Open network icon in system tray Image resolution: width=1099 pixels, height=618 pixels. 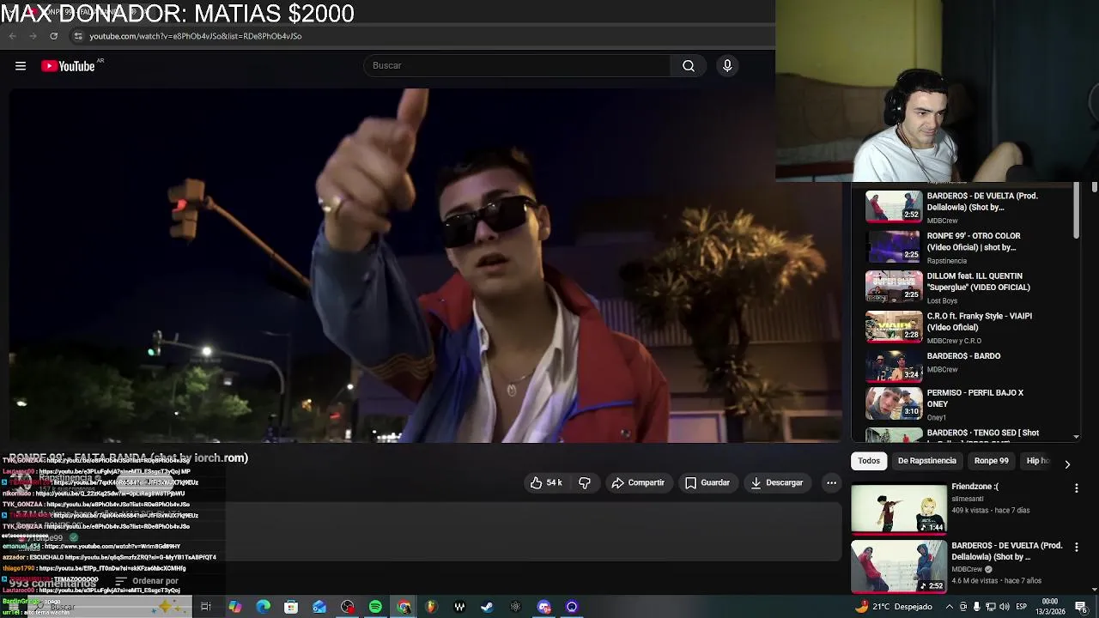coord(991,607)
